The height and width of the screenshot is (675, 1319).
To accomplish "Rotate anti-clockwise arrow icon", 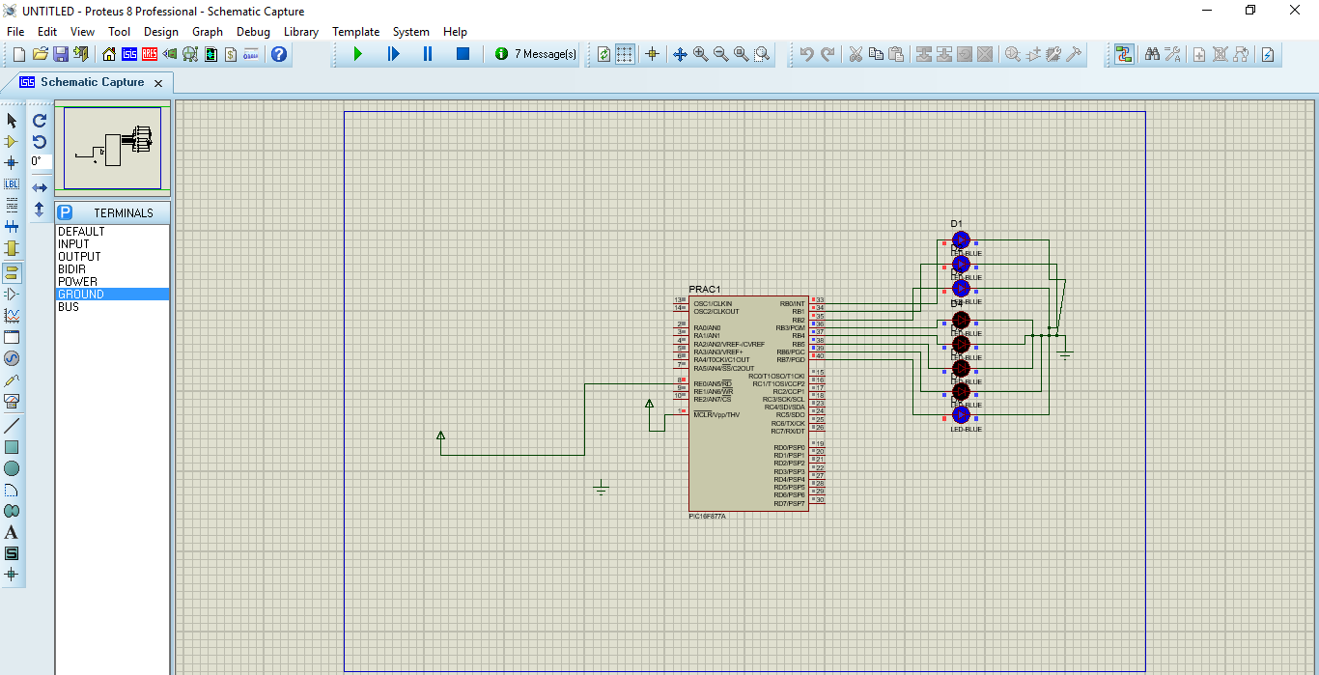I will click(x=40, y=141).
